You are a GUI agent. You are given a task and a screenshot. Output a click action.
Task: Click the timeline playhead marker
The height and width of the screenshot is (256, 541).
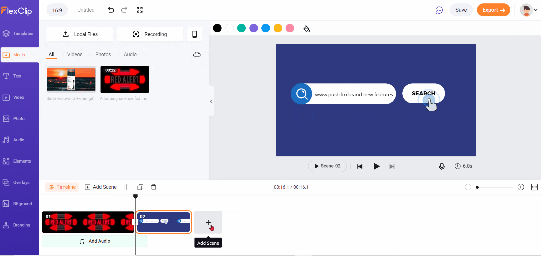(x=136, y=196)
